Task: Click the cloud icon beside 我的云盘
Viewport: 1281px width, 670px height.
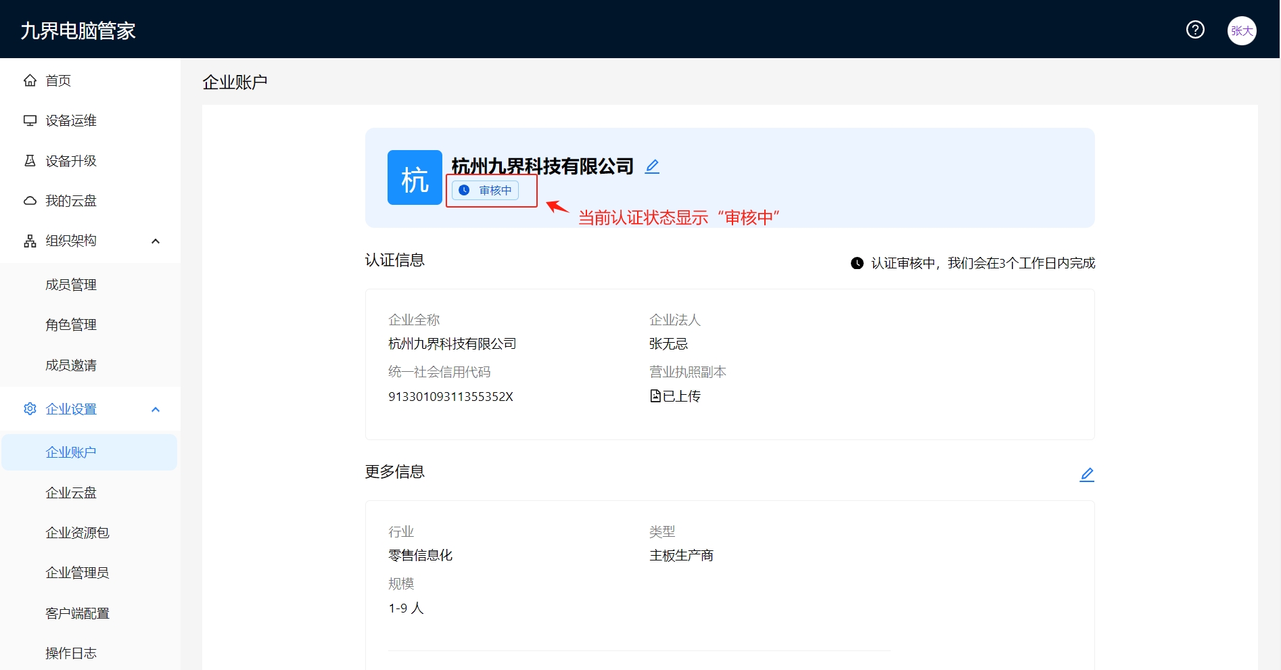Action: pos(30,201)
